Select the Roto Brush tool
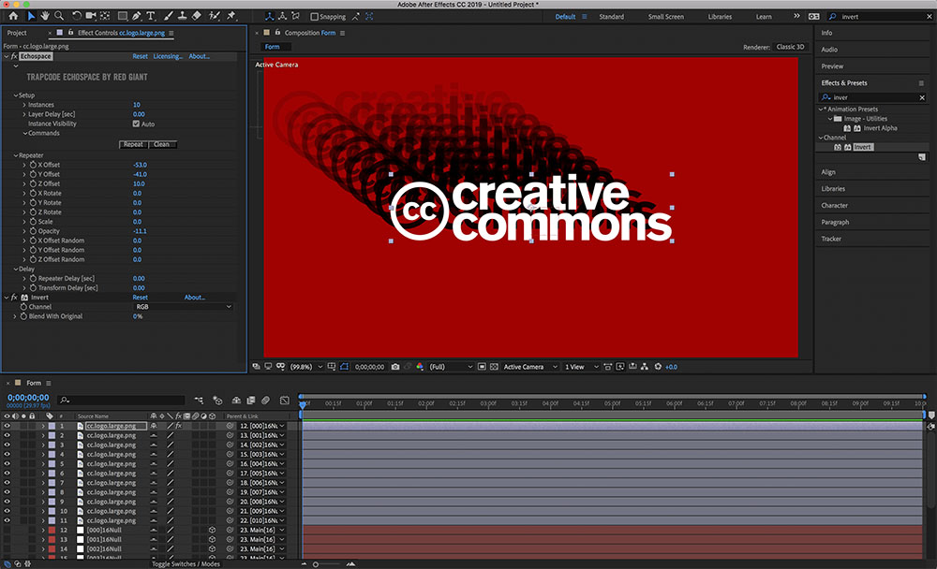 point(214,16)
